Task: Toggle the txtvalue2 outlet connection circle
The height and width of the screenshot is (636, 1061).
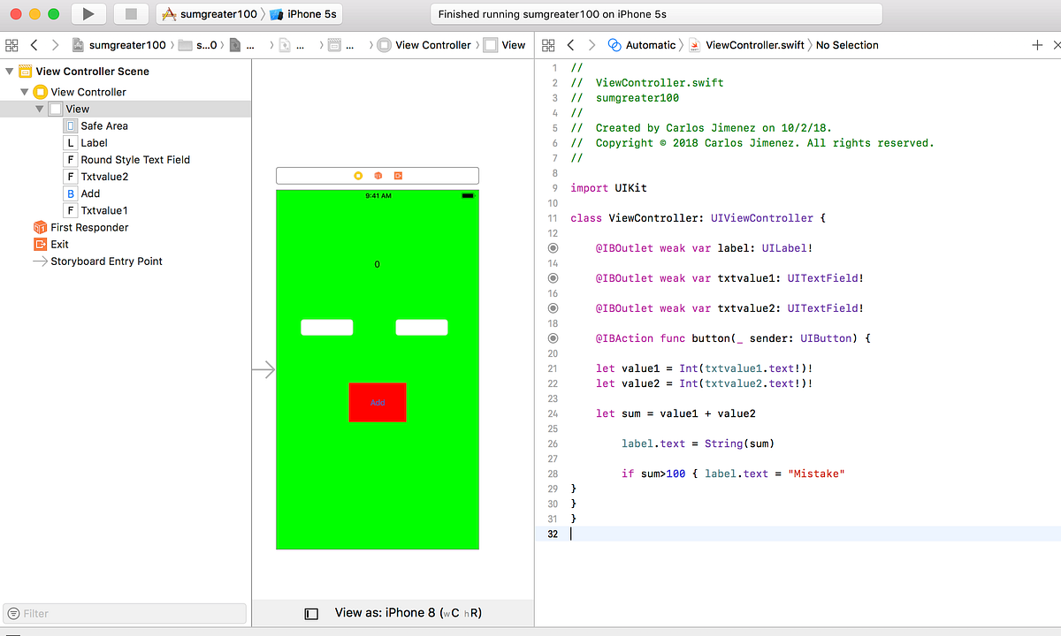Action: tap(553, 308)
